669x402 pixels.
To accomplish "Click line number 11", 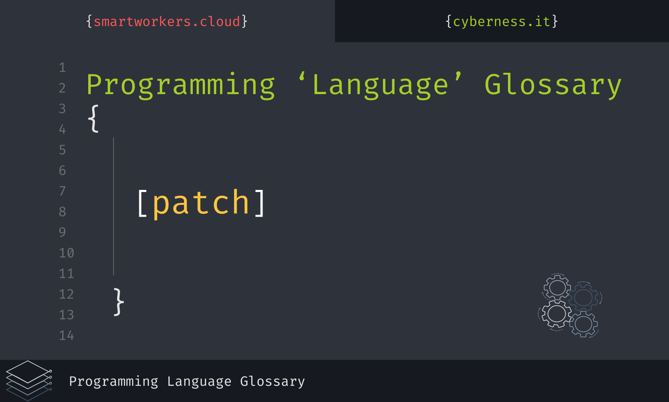I will click(x=66, y=274).
